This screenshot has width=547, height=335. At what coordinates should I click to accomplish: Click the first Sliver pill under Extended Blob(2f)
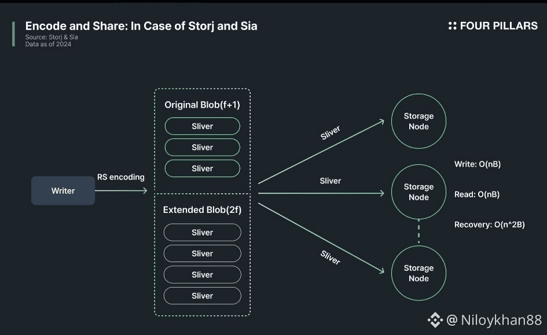tap(203, 233)
